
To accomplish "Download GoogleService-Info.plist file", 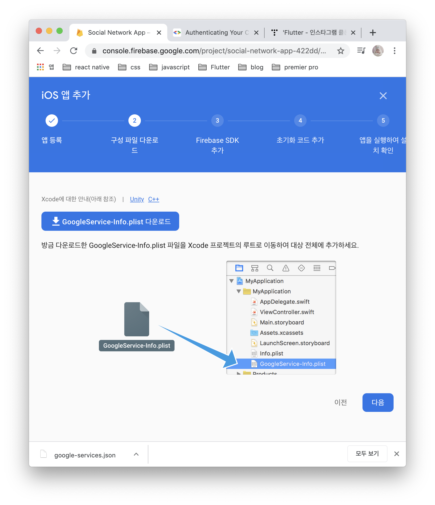I will [110, 221].
